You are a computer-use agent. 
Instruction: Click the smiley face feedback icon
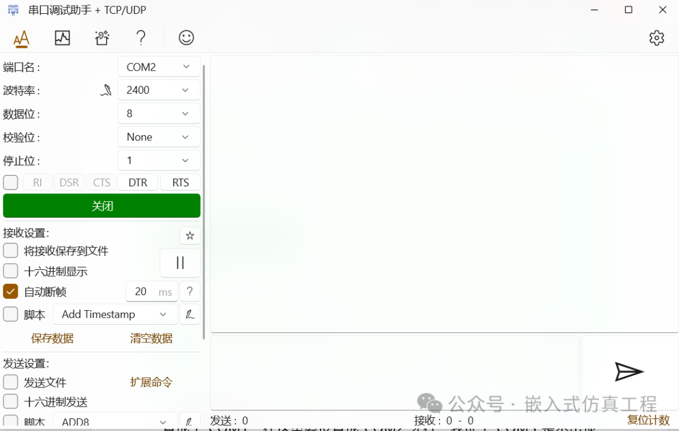click(186, 38)
